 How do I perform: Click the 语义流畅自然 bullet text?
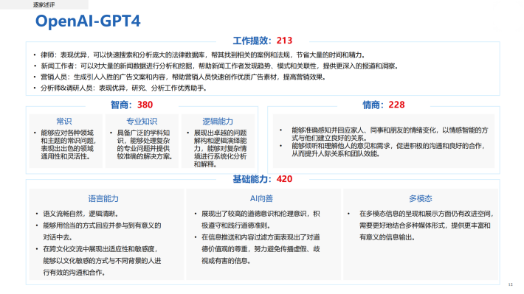(x=80, y=214)
